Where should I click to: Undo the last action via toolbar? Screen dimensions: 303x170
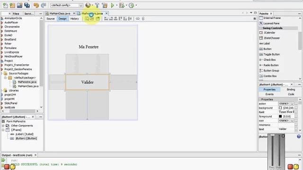click(36, 5)
